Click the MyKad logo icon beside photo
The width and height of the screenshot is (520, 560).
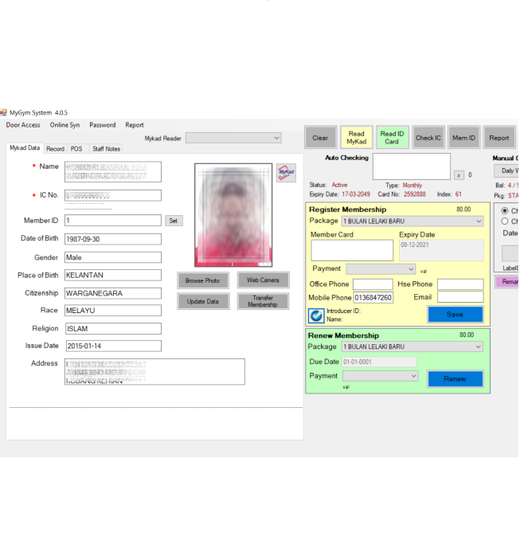point(286,173)
